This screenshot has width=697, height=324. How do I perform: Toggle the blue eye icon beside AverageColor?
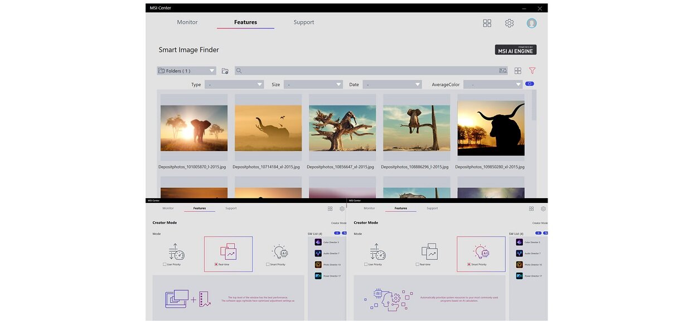pyautogui.click(x=530, y=84)
